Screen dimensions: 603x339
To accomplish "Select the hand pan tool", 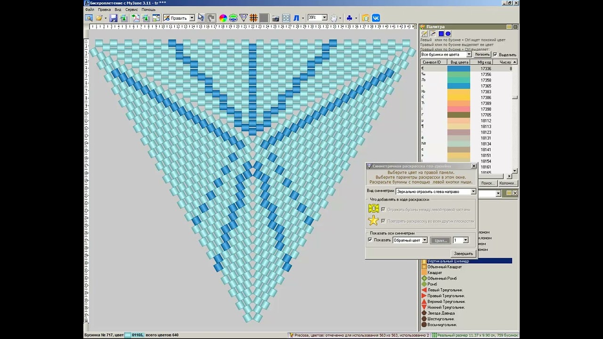I will (x=334, y=18).
